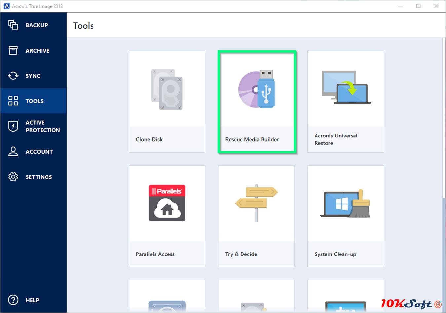Open the Backup section label
The height and width of the screenshot is (313, 446).
tap(37, 25)
